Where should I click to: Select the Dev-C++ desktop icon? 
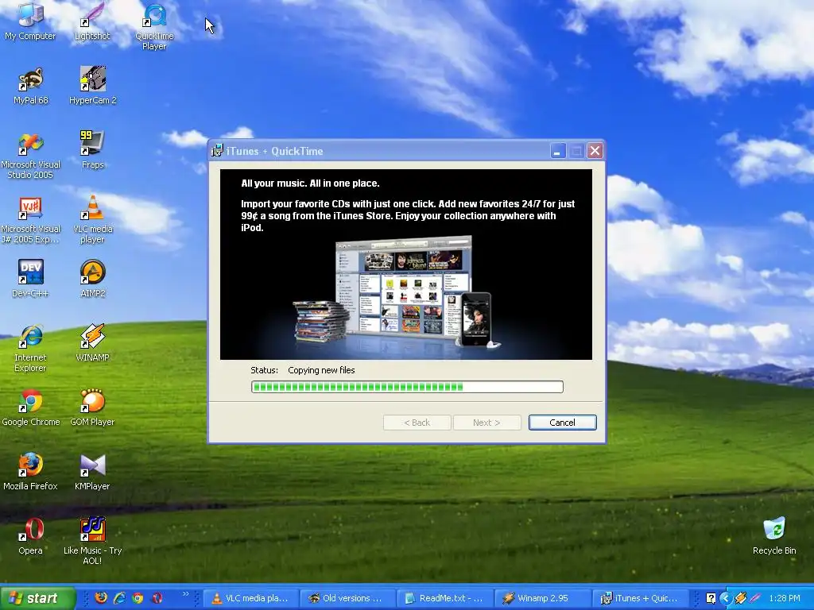click(x=30, y=279)
